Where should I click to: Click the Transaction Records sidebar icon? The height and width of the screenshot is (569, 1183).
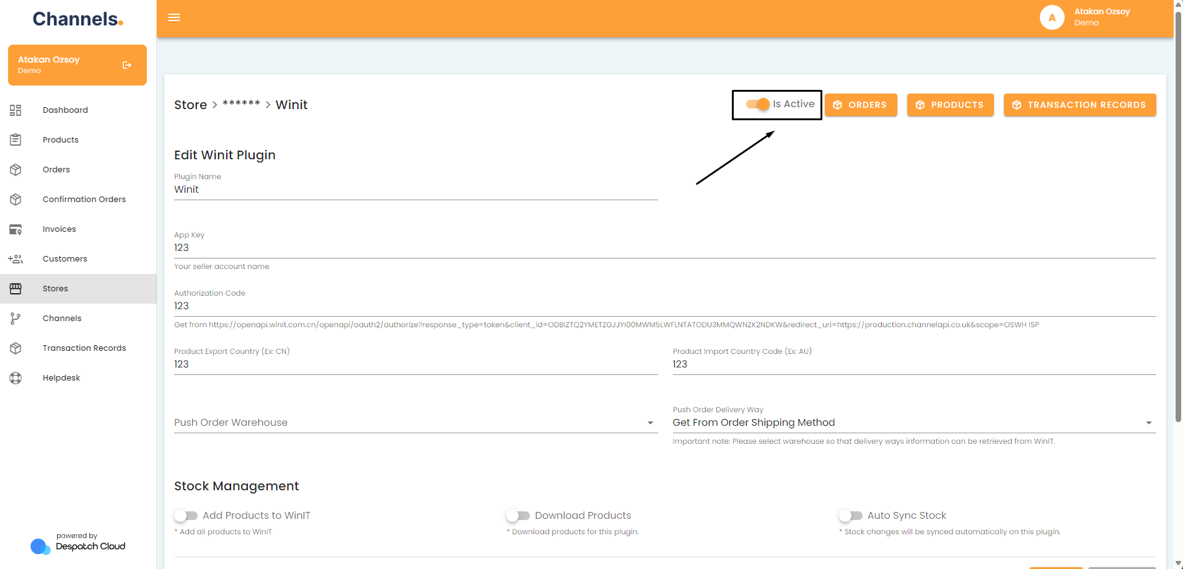click(15, 348)
